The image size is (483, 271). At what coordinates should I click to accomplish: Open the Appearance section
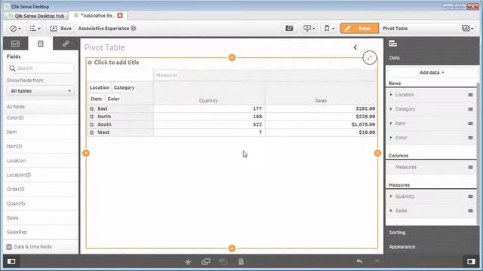coord(432,247)
